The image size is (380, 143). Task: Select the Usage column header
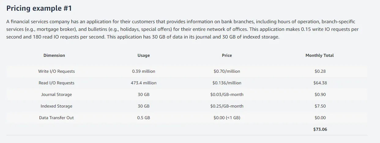coord(143,55)
